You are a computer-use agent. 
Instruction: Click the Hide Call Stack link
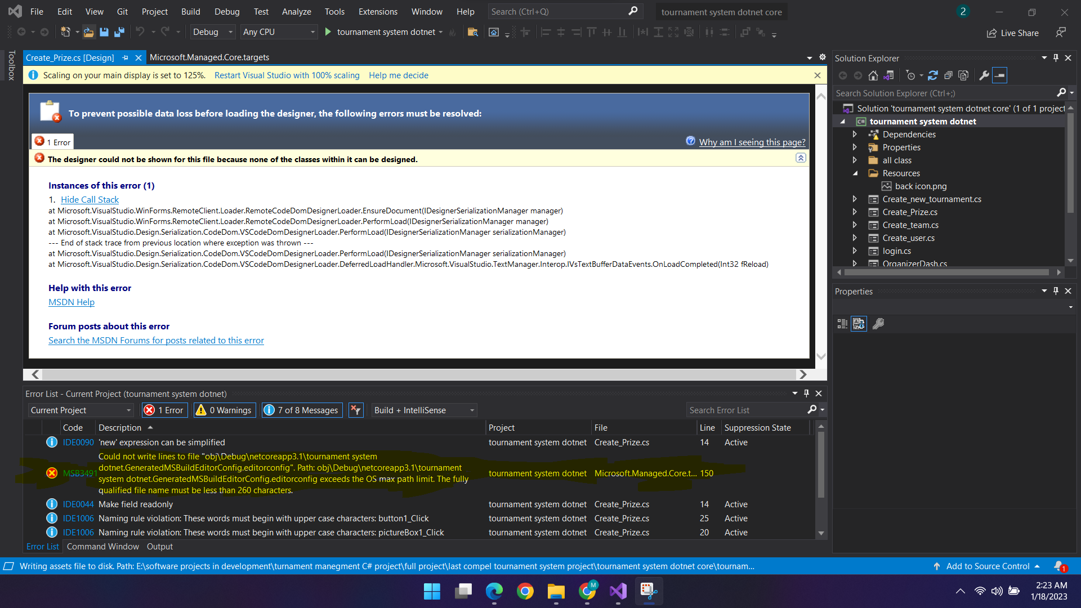[90, 200]
